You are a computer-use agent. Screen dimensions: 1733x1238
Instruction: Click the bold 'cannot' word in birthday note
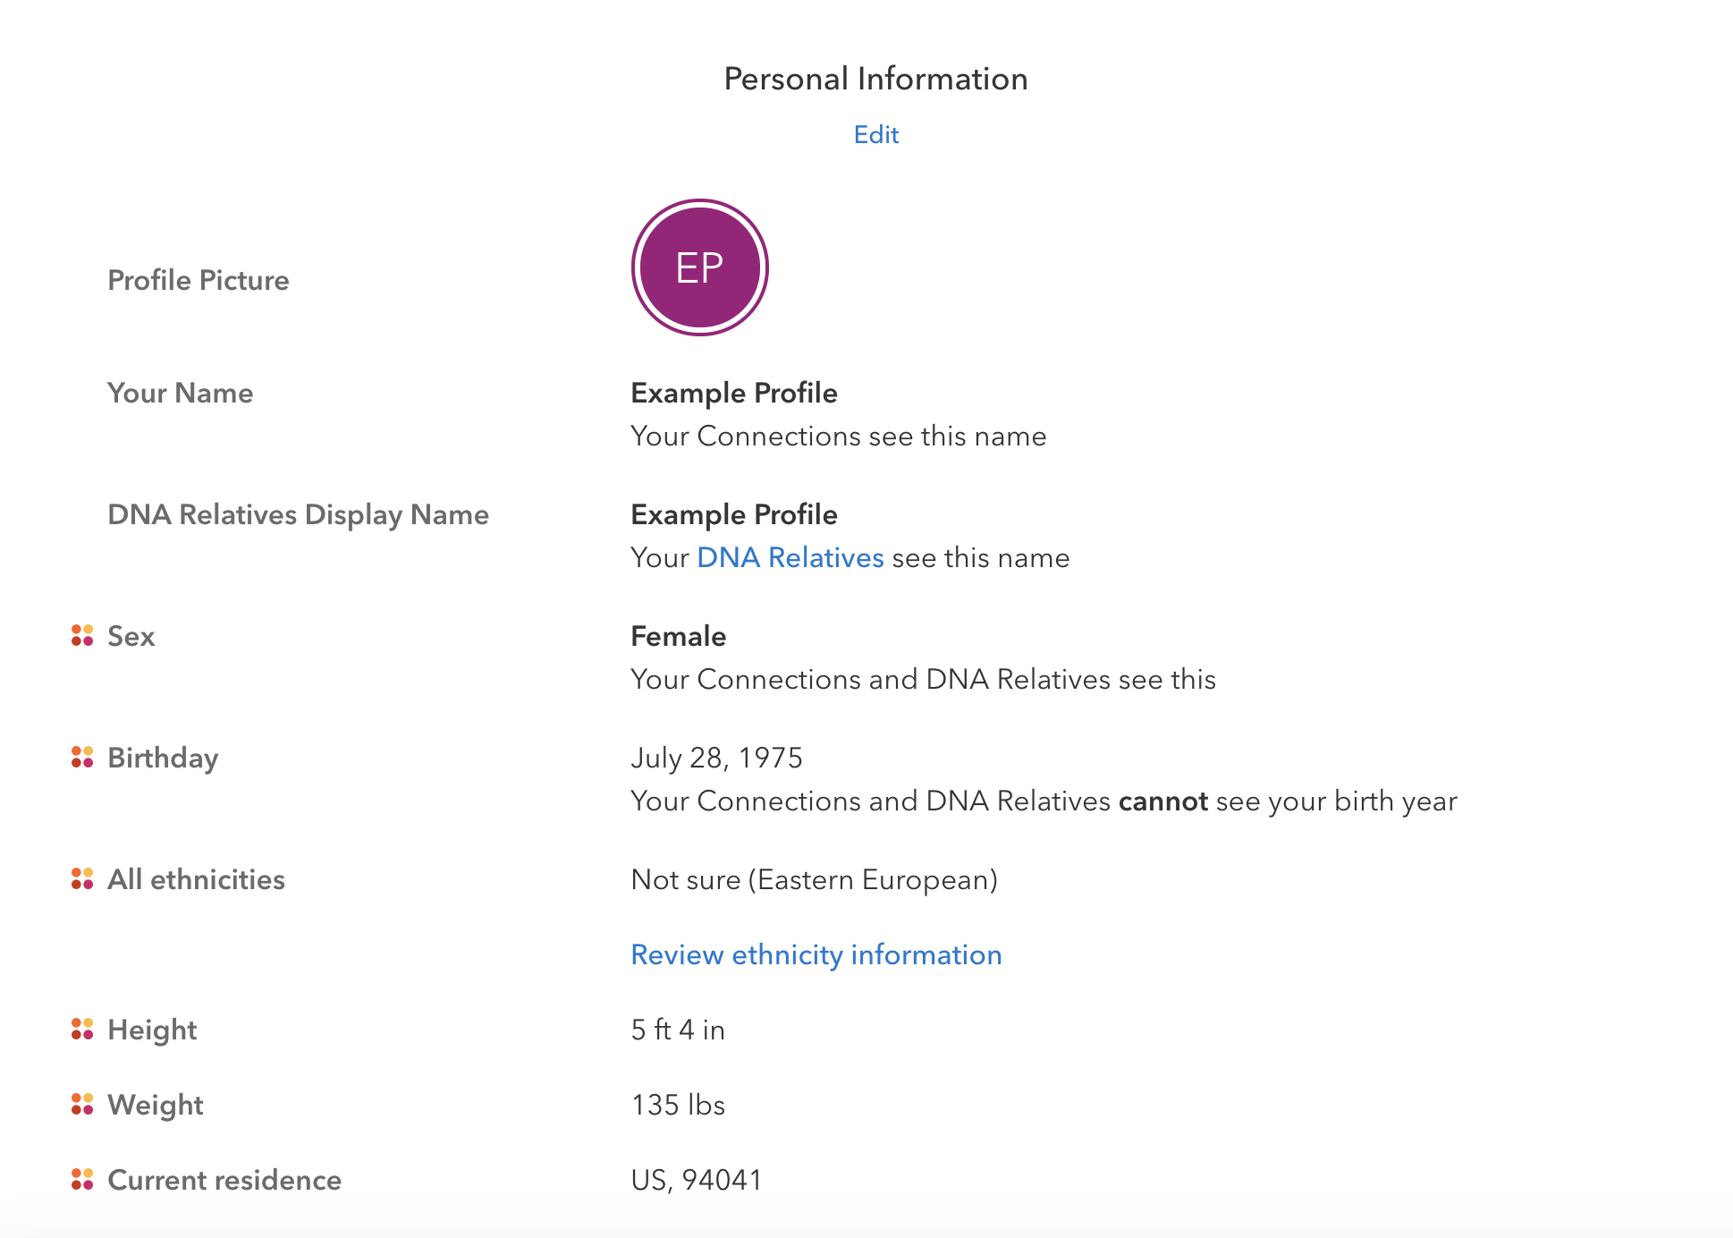tap(1163, 801)
